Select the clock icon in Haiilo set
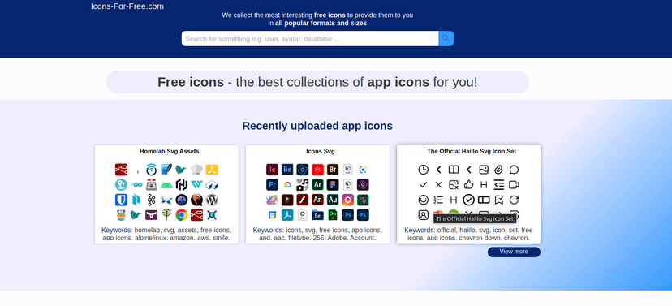Viewport: 672px width, 306px height. [x=424, y=170]
